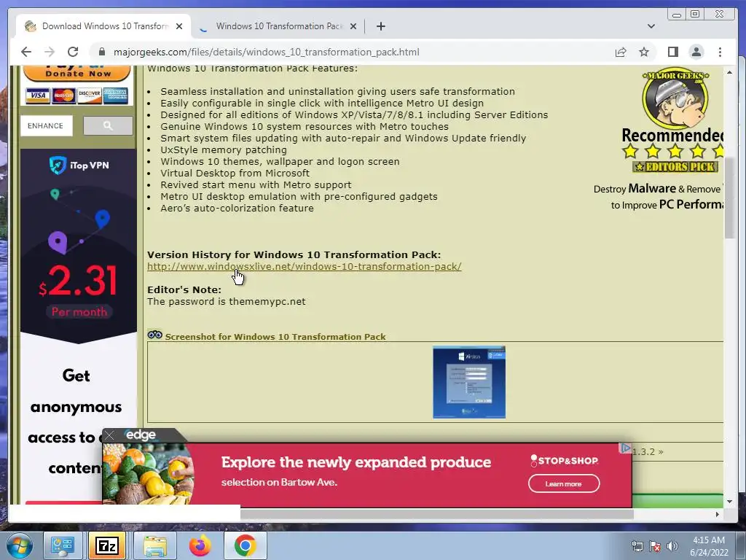
Task: Click Learn more in the Stop&Shop ad
Action: coord(564,484)
